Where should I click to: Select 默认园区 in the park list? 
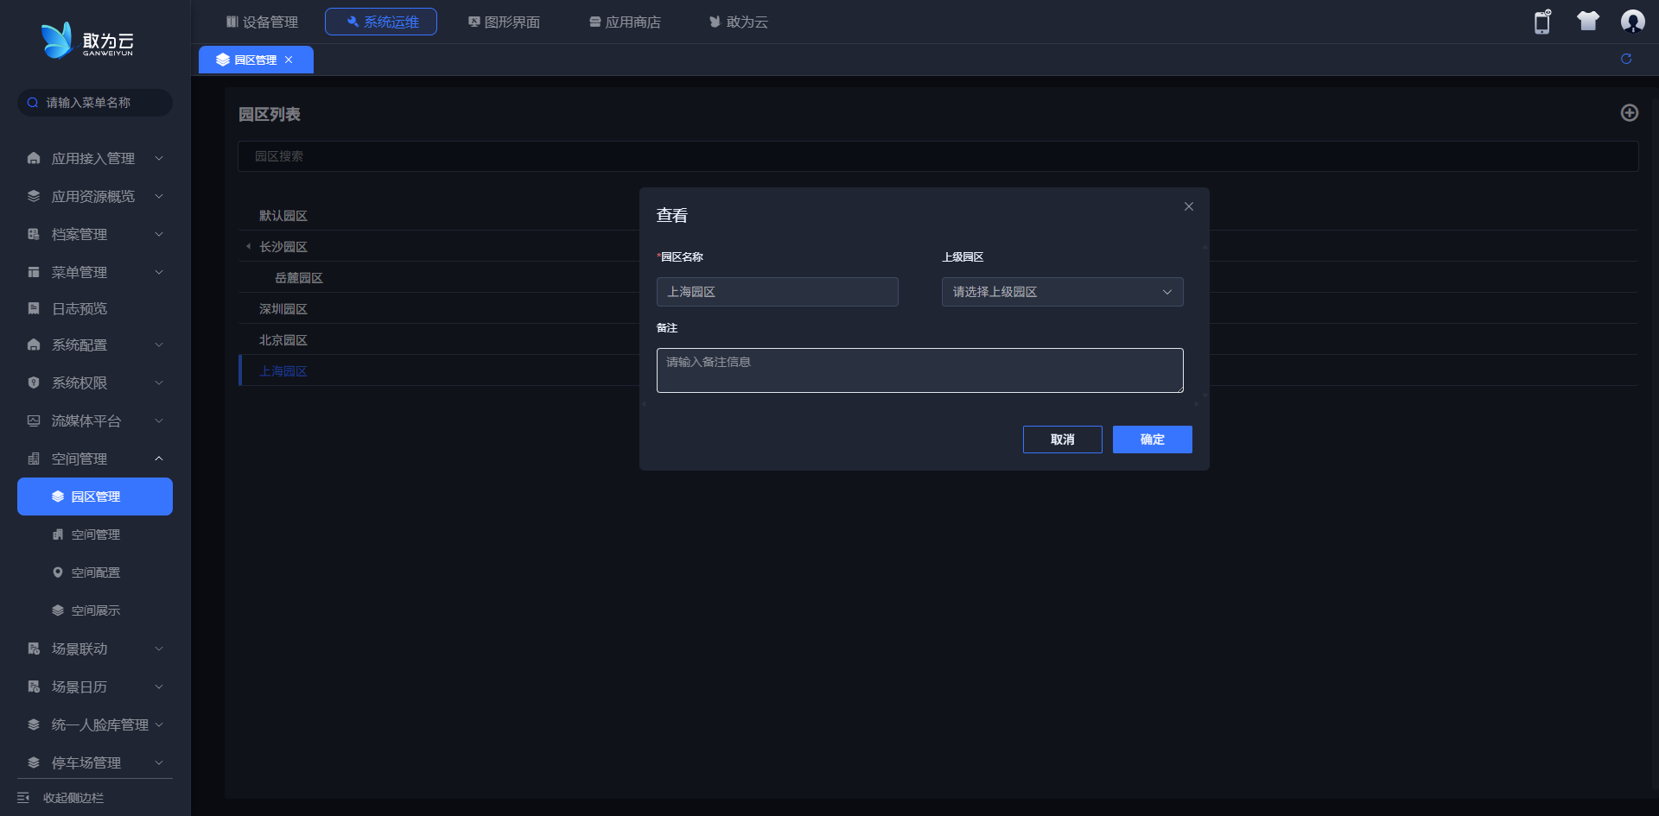coord(283,215)
